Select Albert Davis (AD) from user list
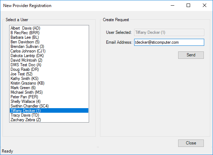Viewport: 213px width, 155px height. tap(49, 28)
